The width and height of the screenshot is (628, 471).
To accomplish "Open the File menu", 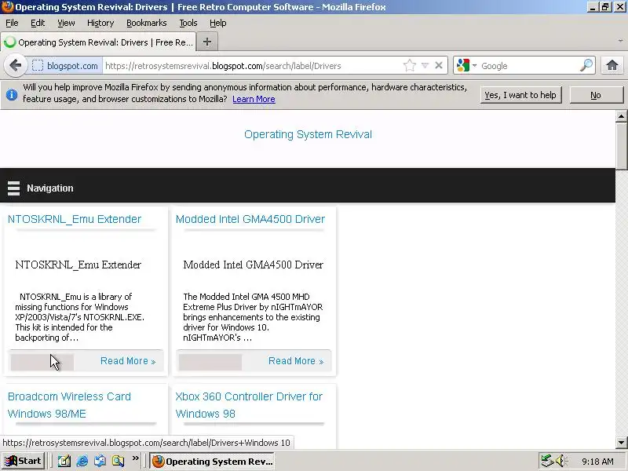I will point(12,23).
